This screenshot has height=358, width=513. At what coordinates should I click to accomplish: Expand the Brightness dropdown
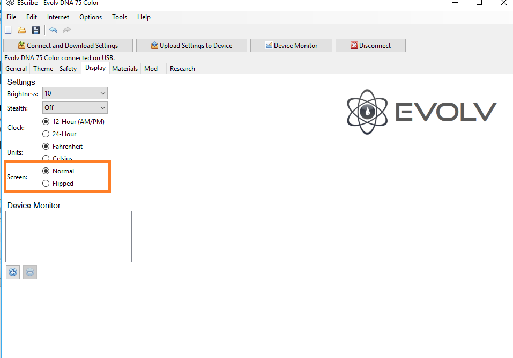pyautogui.click(x=75, y=93)
